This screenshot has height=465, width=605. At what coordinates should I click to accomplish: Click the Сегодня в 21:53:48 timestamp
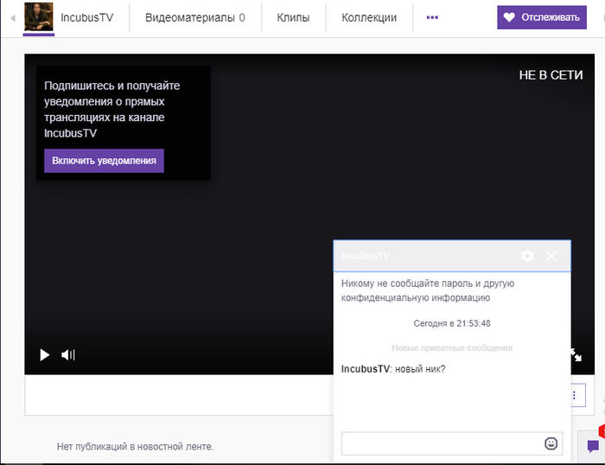[x=452, y=323]
